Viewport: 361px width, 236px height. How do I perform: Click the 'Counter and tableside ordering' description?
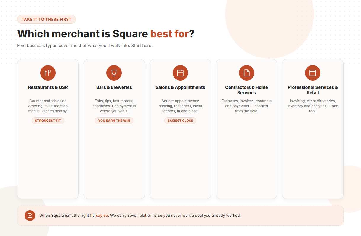48,106
